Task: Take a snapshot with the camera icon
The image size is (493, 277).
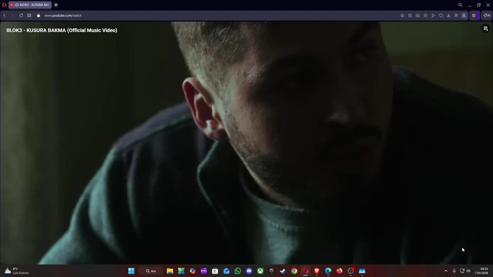Action: 418,15
